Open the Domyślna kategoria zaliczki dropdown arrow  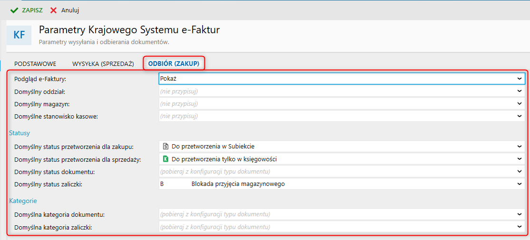point(520,227)
